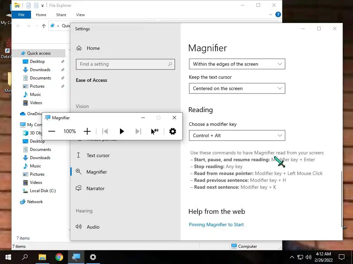Open Documents under My Computer
The width and height of the screenshot is (353, 264).
tap(41, 150)
